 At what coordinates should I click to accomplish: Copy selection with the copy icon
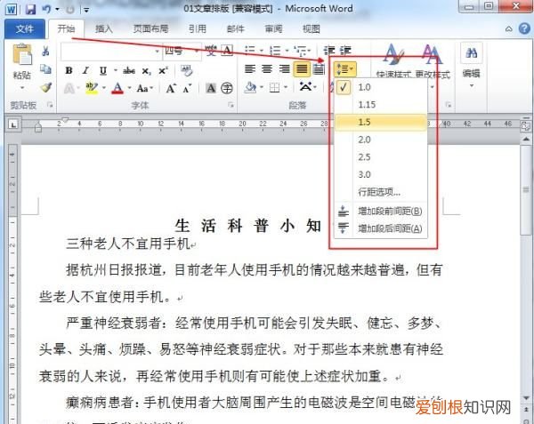(x=45, y=69)
